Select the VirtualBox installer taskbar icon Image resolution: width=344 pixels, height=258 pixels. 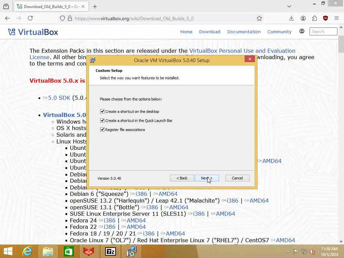pos(131,251)
